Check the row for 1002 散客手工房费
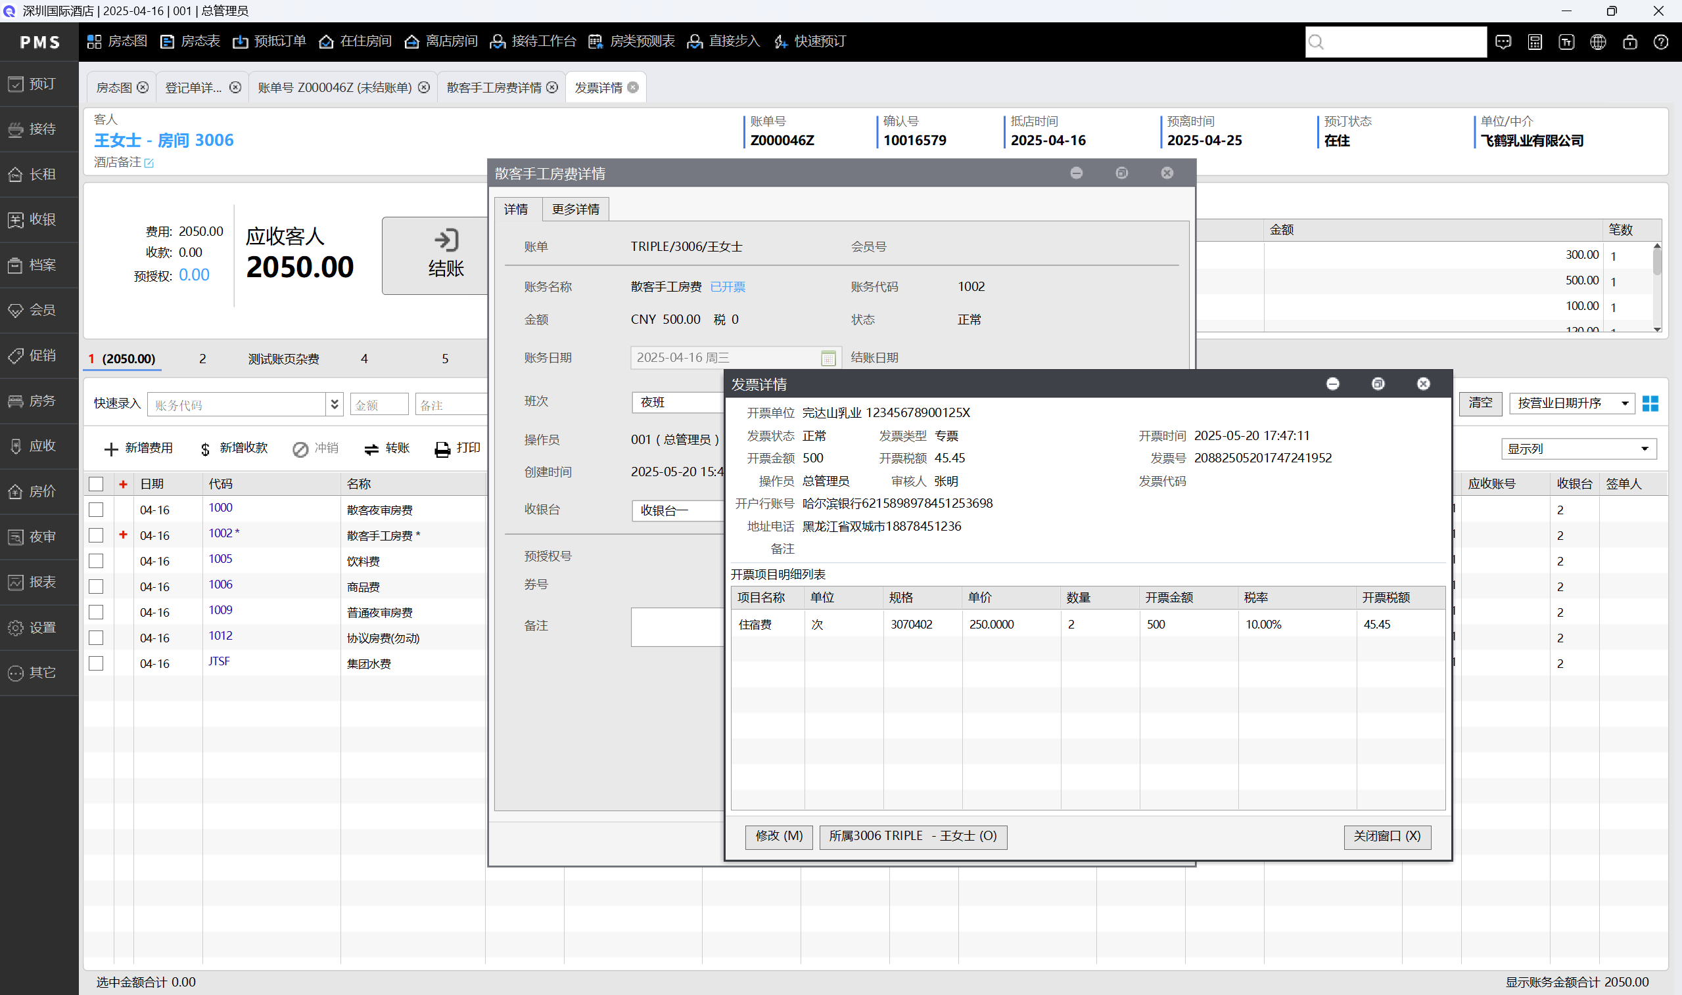The image size is (1682, 995). (96, 535)
